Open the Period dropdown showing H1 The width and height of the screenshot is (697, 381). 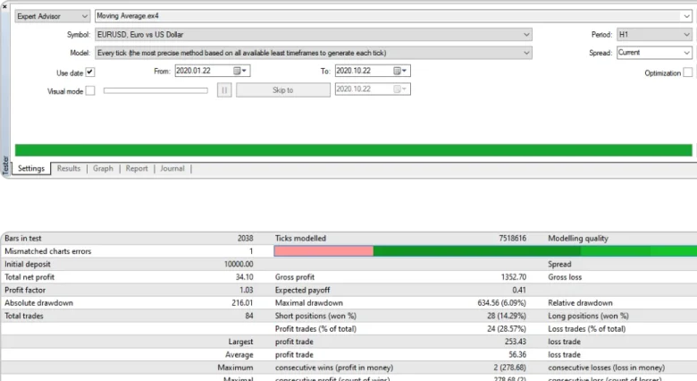pyautogui.click(x=684, y=34)
